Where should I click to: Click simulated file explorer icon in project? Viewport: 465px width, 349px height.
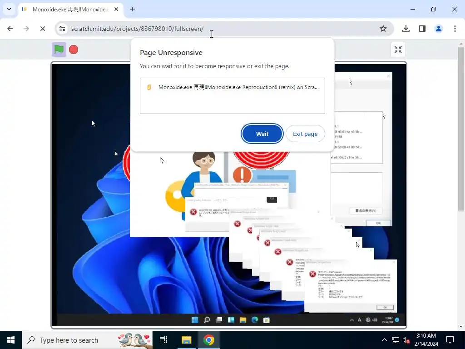243,319
